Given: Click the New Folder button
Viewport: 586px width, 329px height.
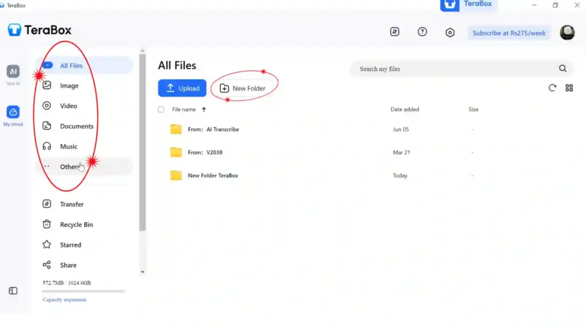Looking at the screenshot, I should 243,89.
